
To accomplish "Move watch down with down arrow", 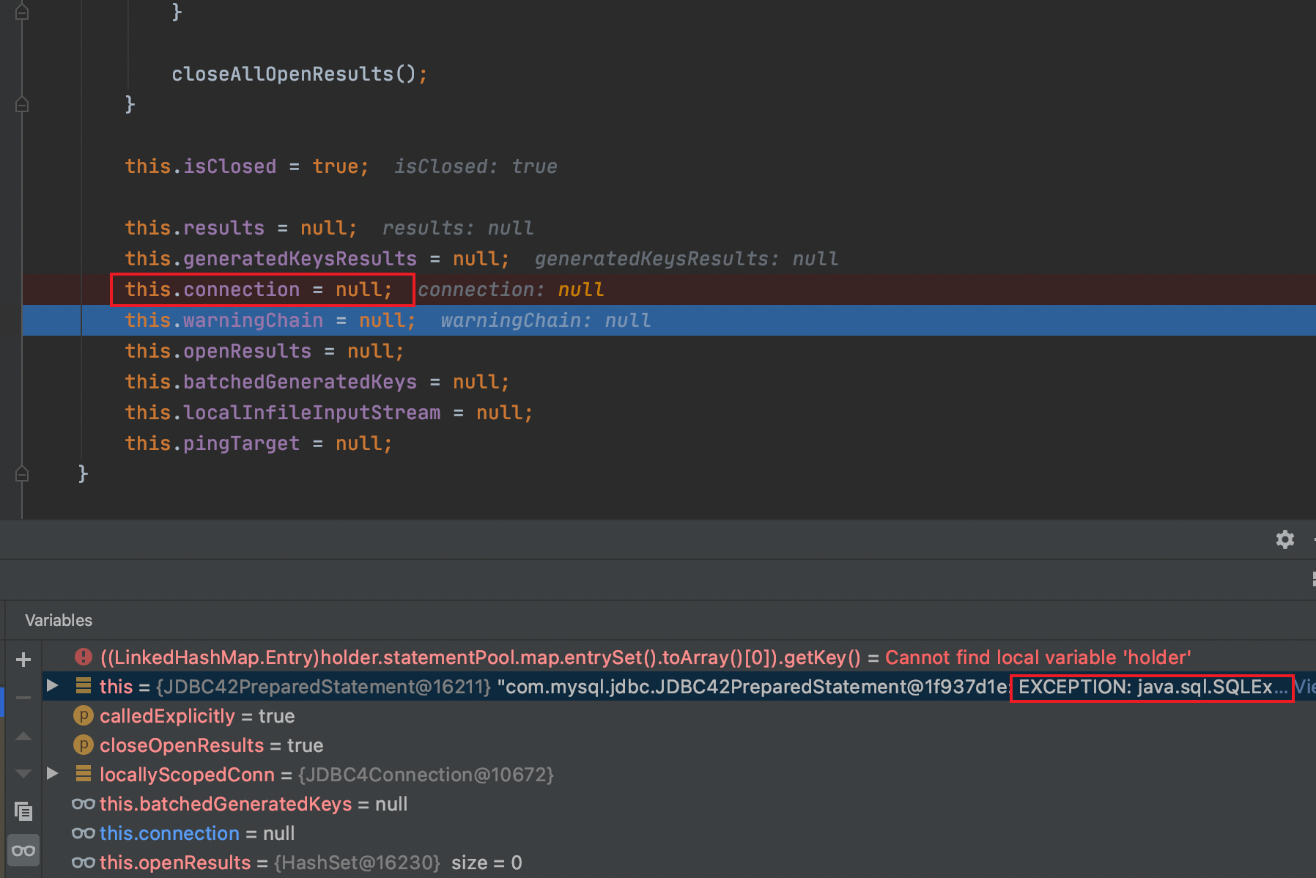I will tap(23, 773).
